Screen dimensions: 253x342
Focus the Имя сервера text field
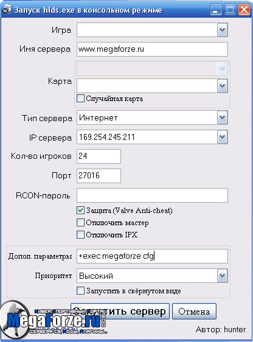pyautogui.click(x=152, y=49)
